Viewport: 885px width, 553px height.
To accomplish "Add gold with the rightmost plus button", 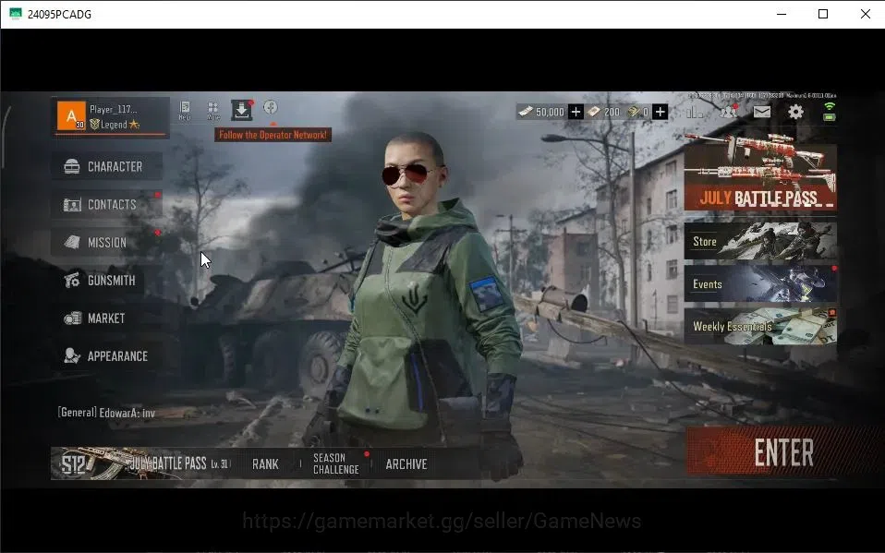I will (x=660, y=112).
